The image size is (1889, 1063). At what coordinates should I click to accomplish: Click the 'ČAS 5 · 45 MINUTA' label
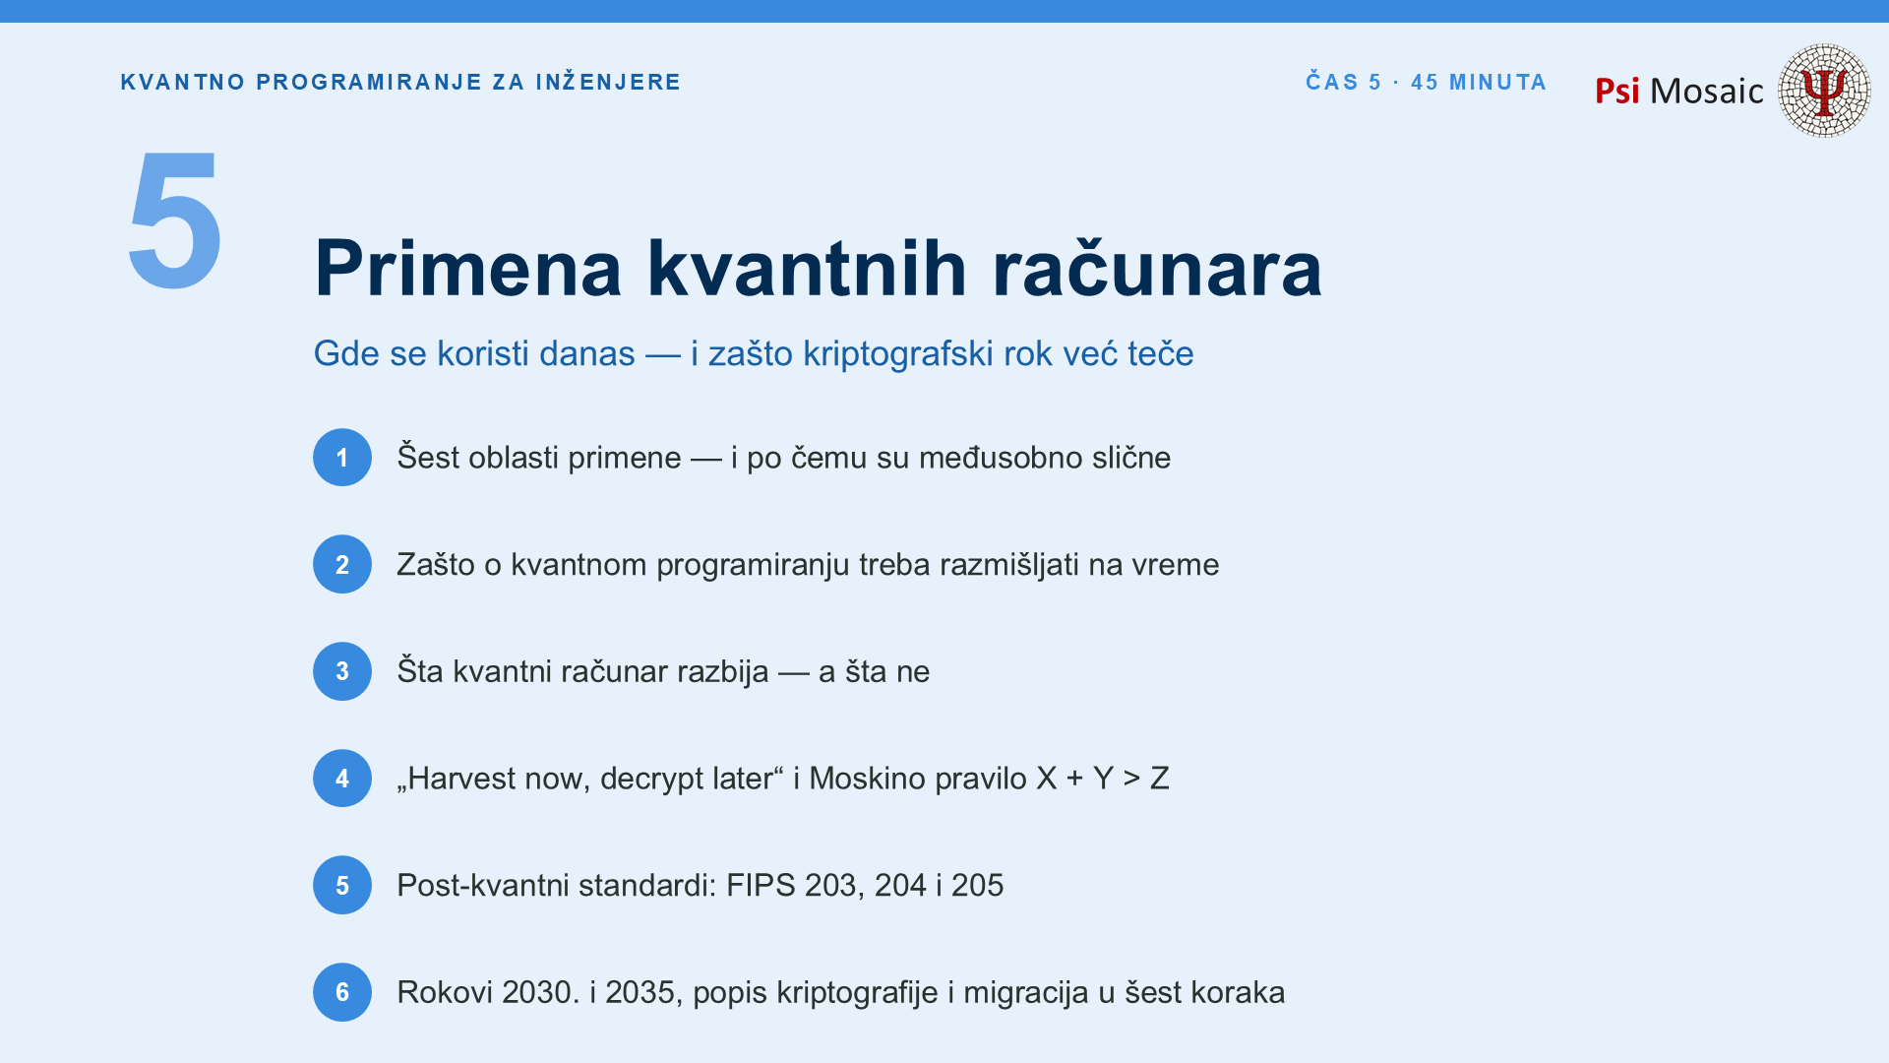(x=1426, y=82)
